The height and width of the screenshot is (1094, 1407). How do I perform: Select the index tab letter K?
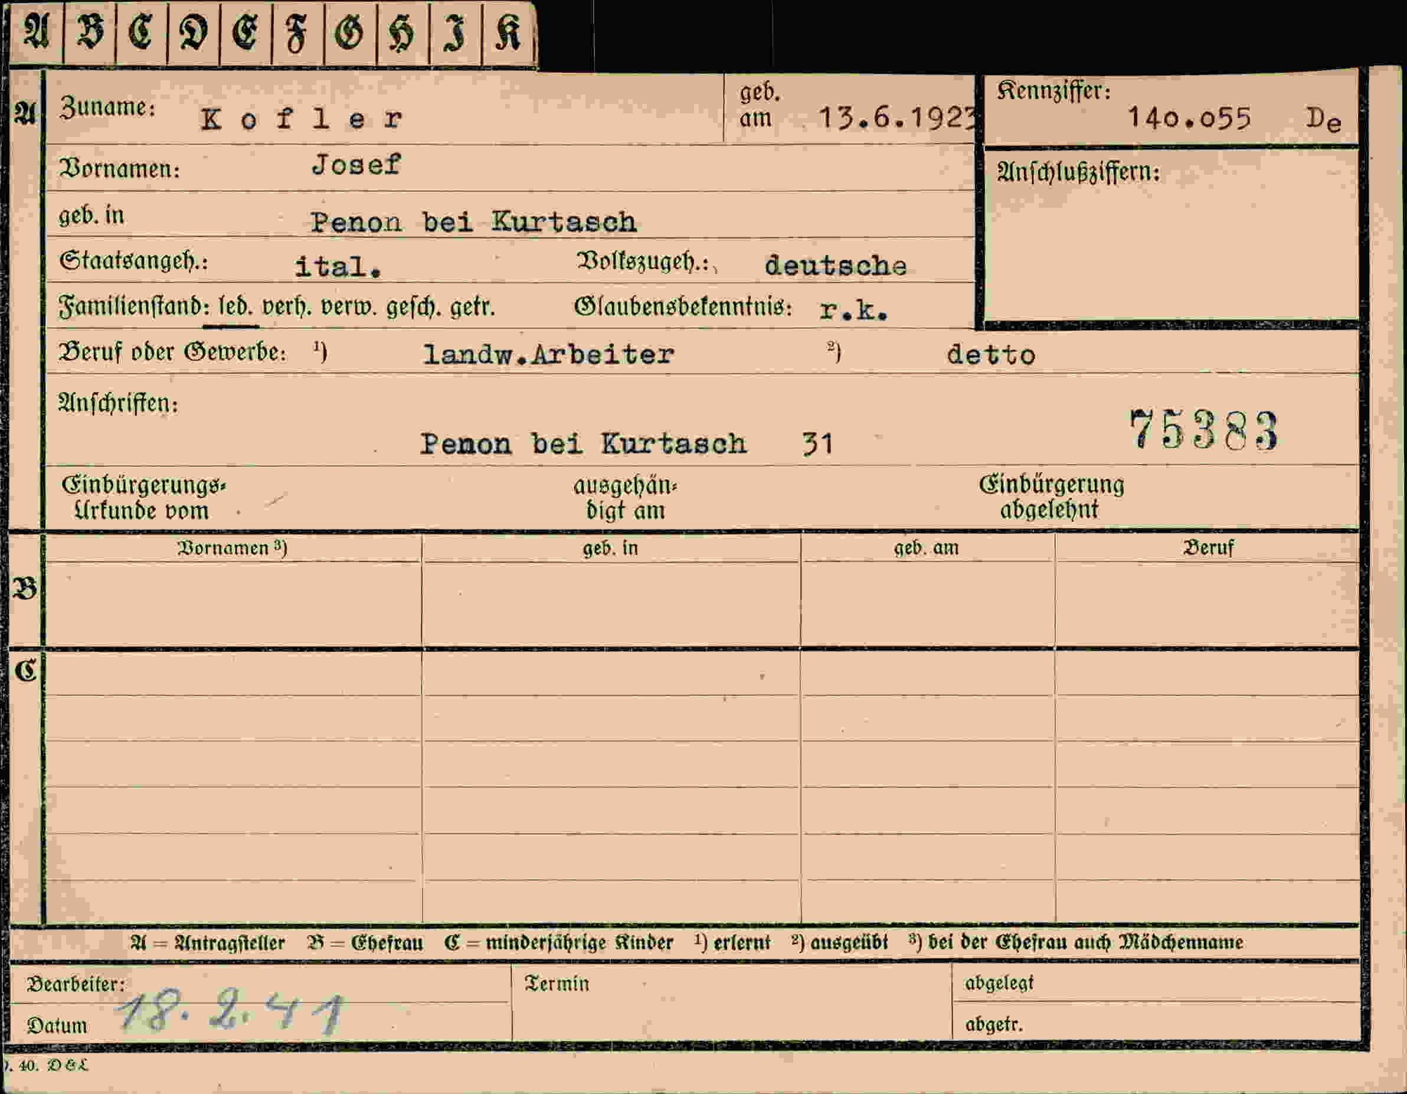(507, 32)
